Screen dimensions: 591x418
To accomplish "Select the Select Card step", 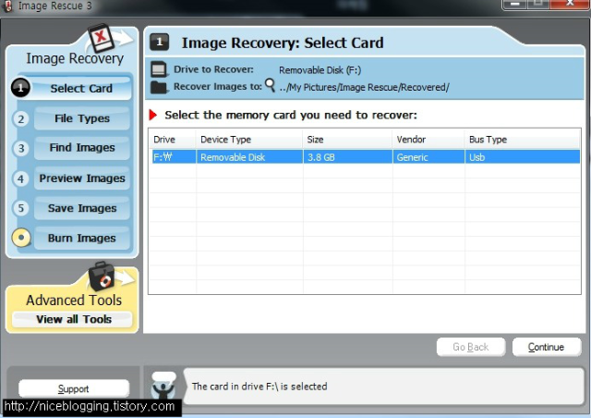I will [81, 89].
